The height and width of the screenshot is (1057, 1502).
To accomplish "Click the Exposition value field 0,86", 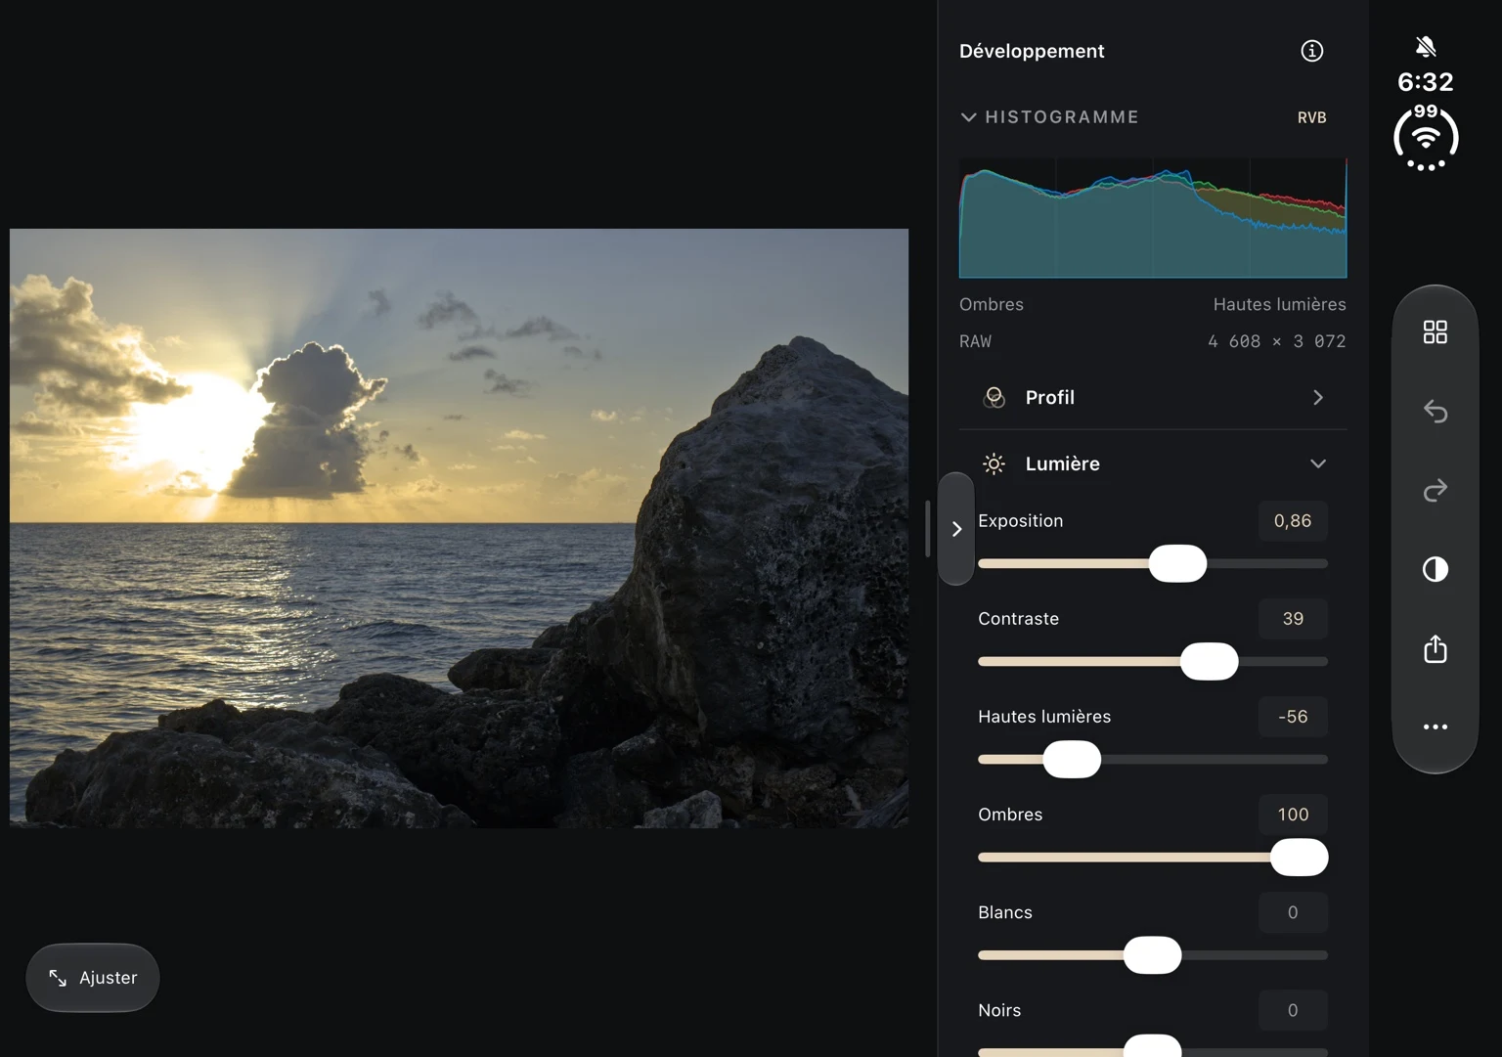I will (x=1293, y=521).
